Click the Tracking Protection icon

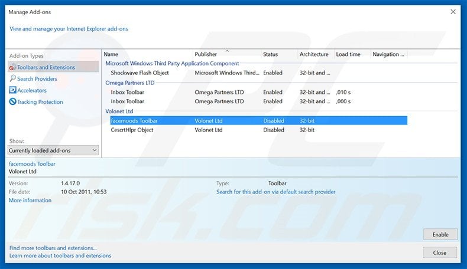point(12,101)
